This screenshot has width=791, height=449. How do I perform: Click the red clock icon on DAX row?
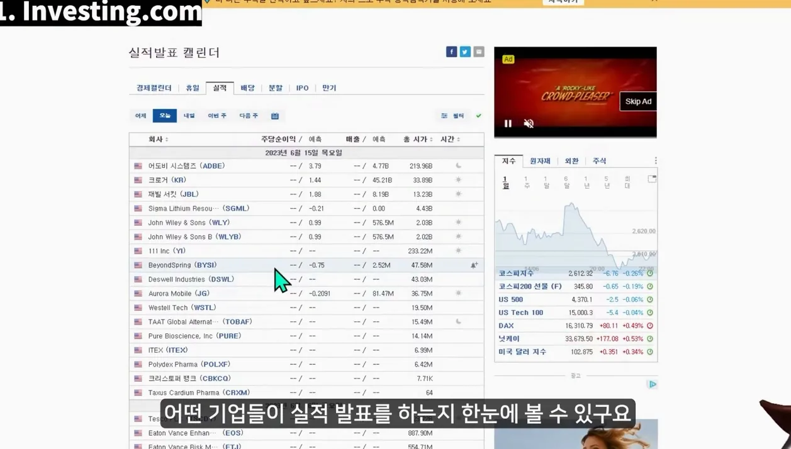[x=650, y=326]
